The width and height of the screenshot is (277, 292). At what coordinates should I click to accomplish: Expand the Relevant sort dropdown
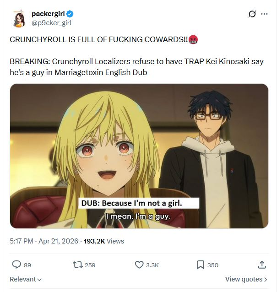coord(26,279)
